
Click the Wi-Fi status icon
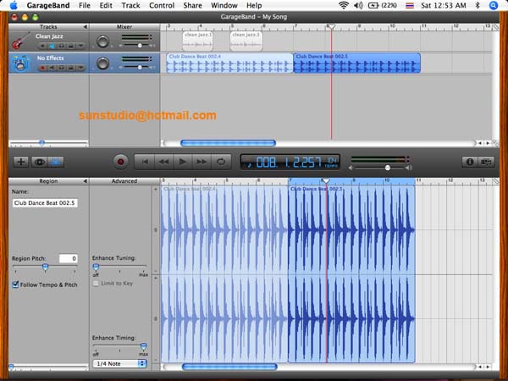343,6
